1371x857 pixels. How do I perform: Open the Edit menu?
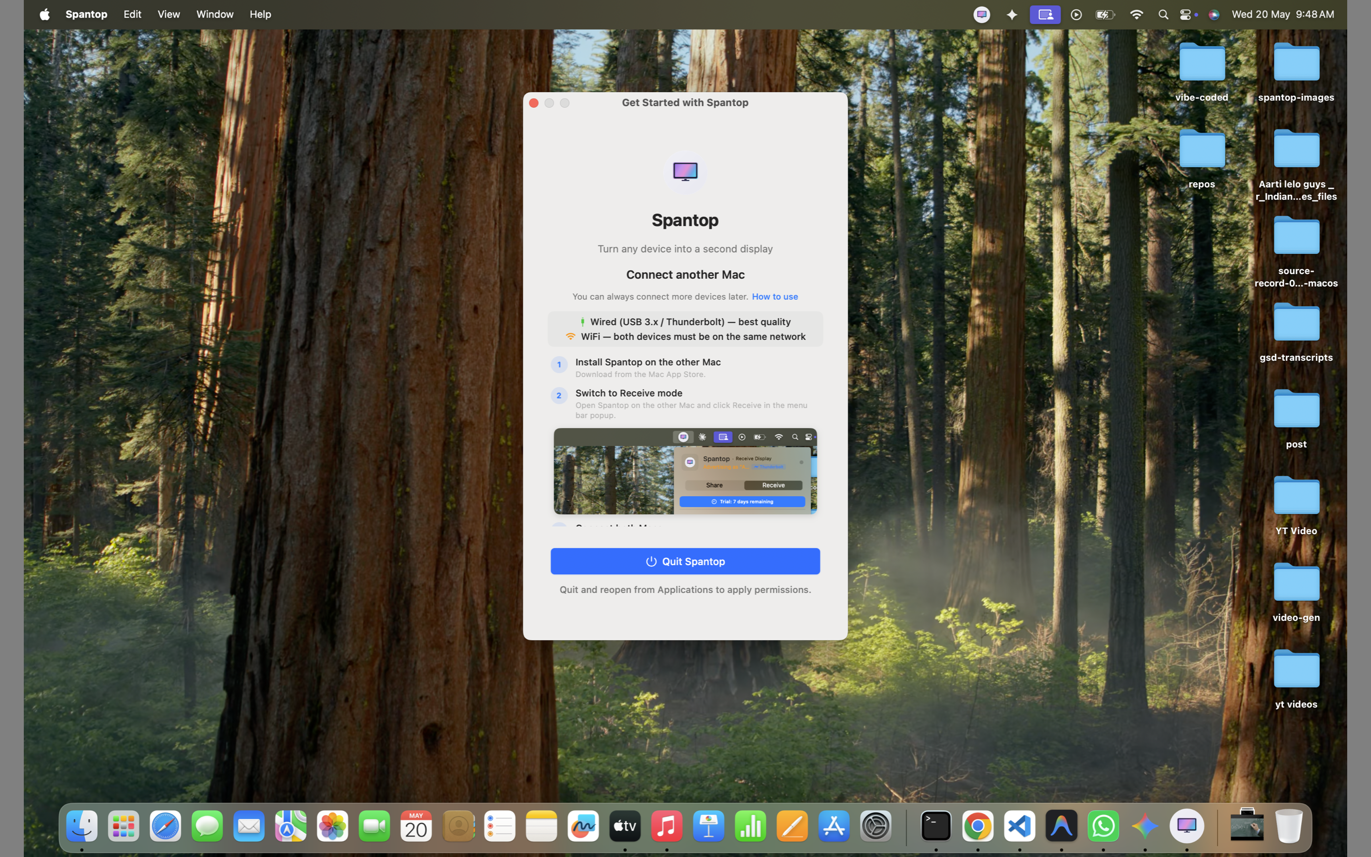pyautogui.click(x=132, y=14)
